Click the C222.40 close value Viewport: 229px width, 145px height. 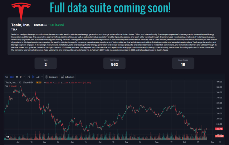click(x=73, y=83)
